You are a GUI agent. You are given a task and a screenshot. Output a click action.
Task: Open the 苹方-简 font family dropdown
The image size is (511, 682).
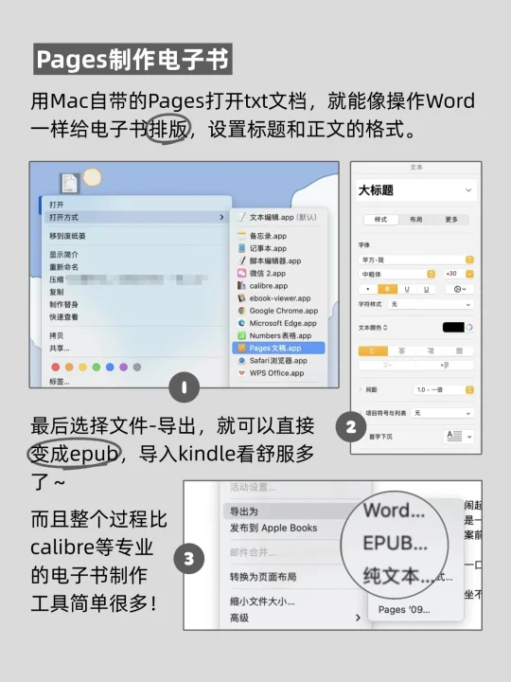click(x=415, y=260)
